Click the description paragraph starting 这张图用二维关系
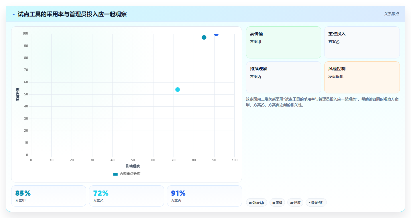 click(x=322, y=102)
